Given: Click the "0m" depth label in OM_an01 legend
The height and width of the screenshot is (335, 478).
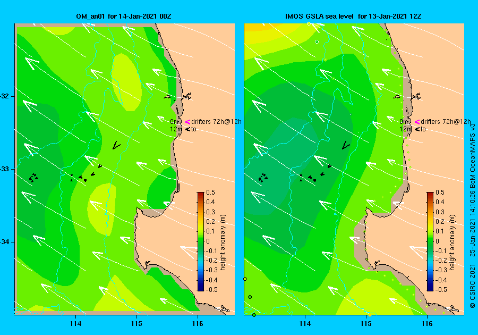Looking at the screenshot, I should [174, 122].
